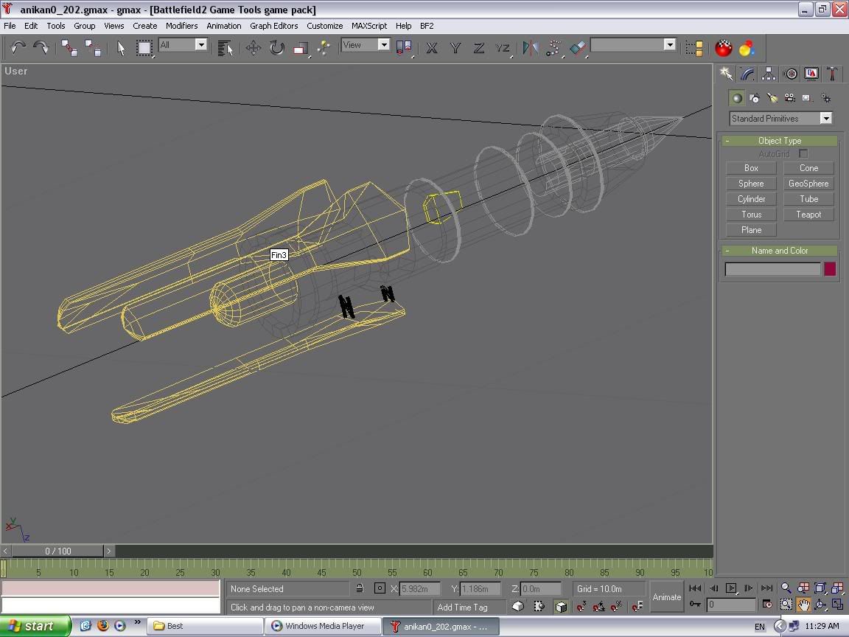Click the Zoom magnifier viewport control
Viewport: 849px width, 637px height.
click(786, 588)
